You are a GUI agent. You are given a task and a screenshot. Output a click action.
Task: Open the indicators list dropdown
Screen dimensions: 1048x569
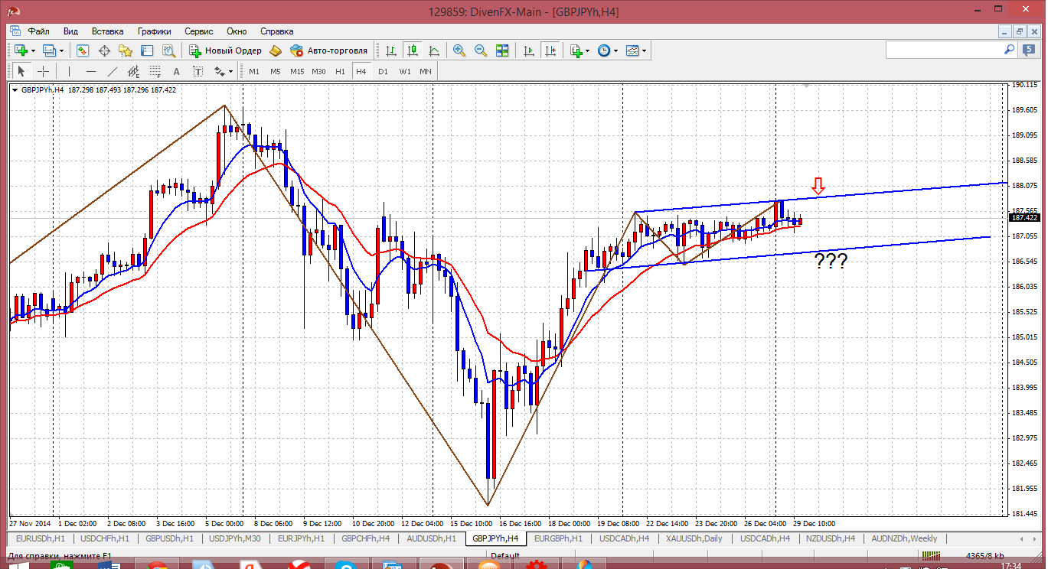tap(587, 50)
